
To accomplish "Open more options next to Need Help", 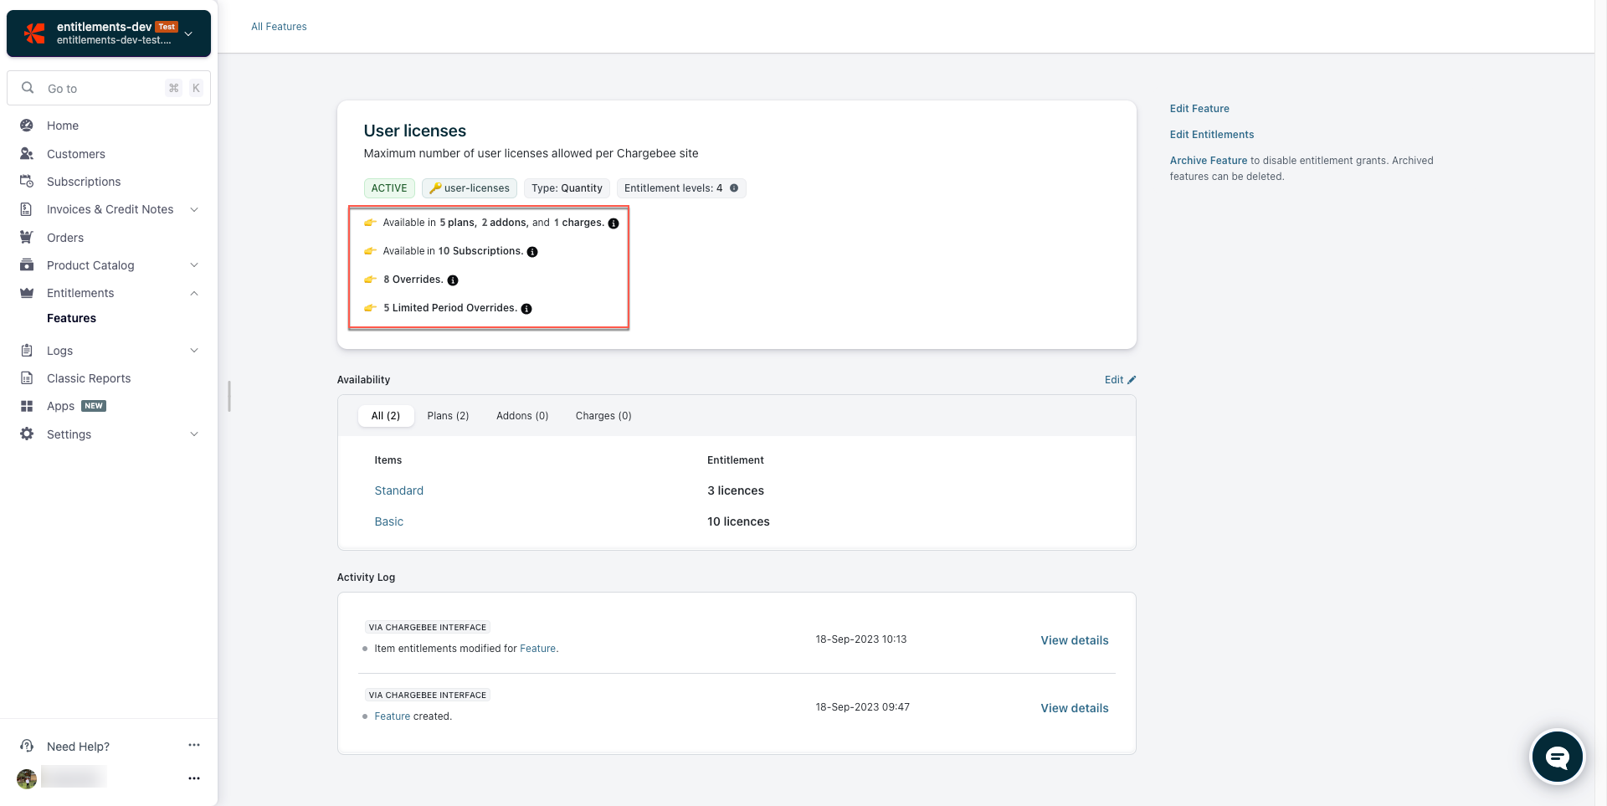I will pos(194,745).
